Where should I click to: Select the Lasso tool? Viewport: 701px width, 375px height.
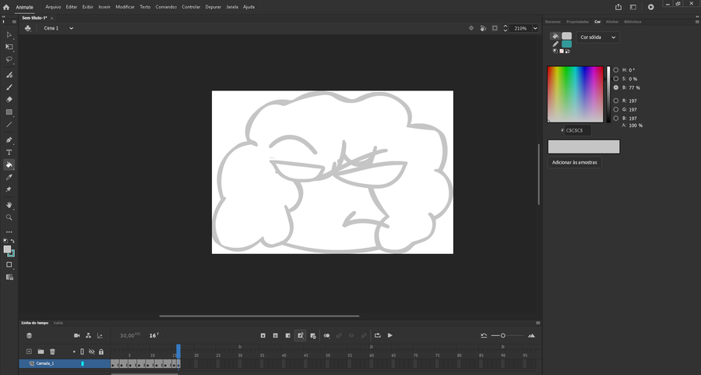9,59
